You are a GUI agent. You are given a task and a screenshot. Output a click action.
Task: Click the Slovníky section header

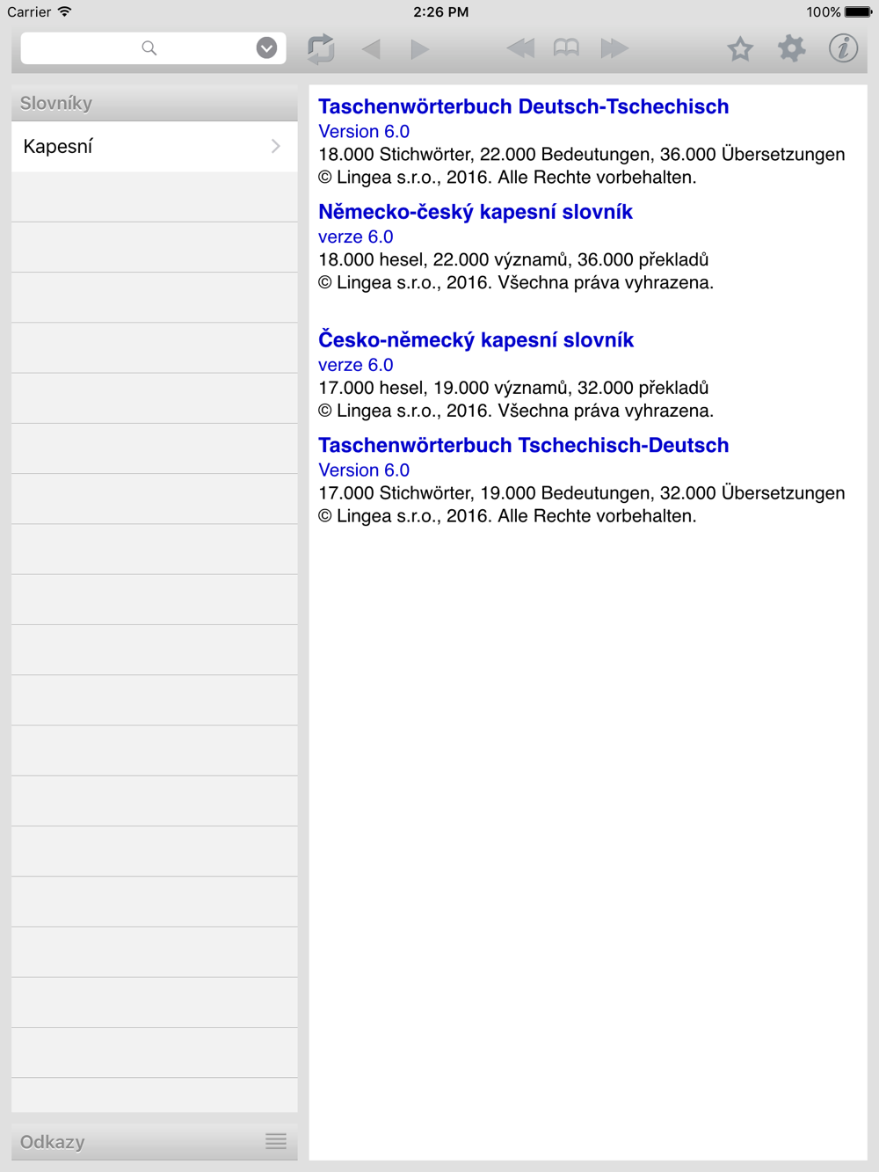click(x=155, y=104)
